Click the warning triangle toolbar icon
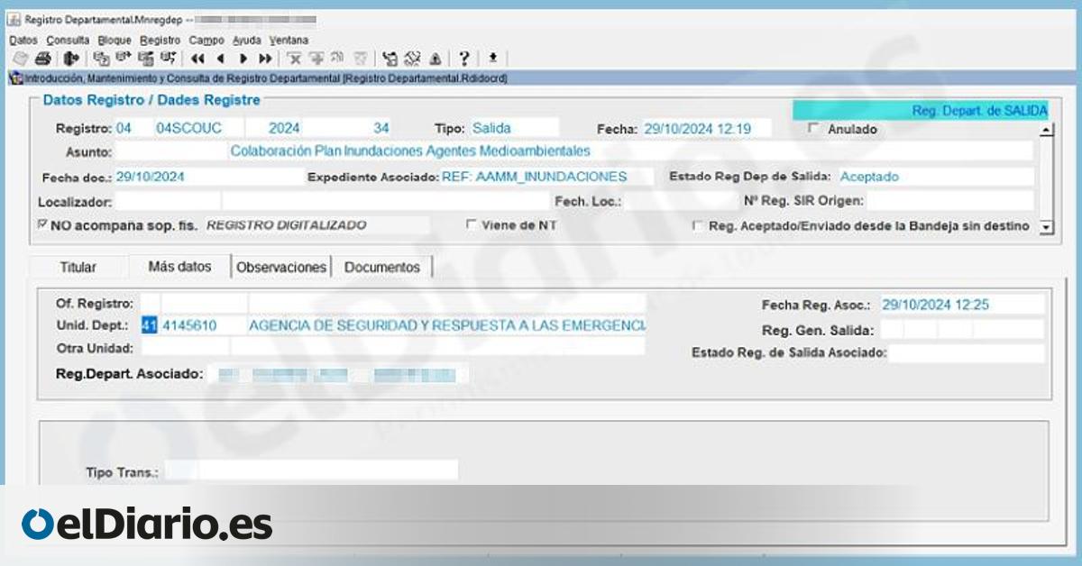This screenshot has height=566, width=1082. click(435, 59)
